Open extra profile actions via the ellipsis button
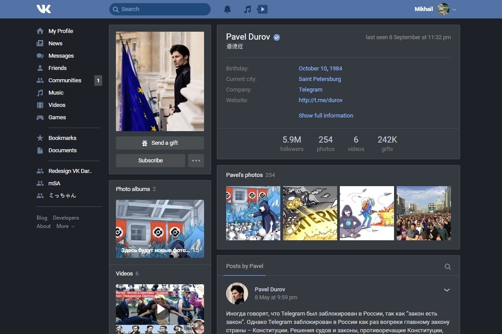The height and width of the screenshot is (334, 502). click(x=196, y=161)
